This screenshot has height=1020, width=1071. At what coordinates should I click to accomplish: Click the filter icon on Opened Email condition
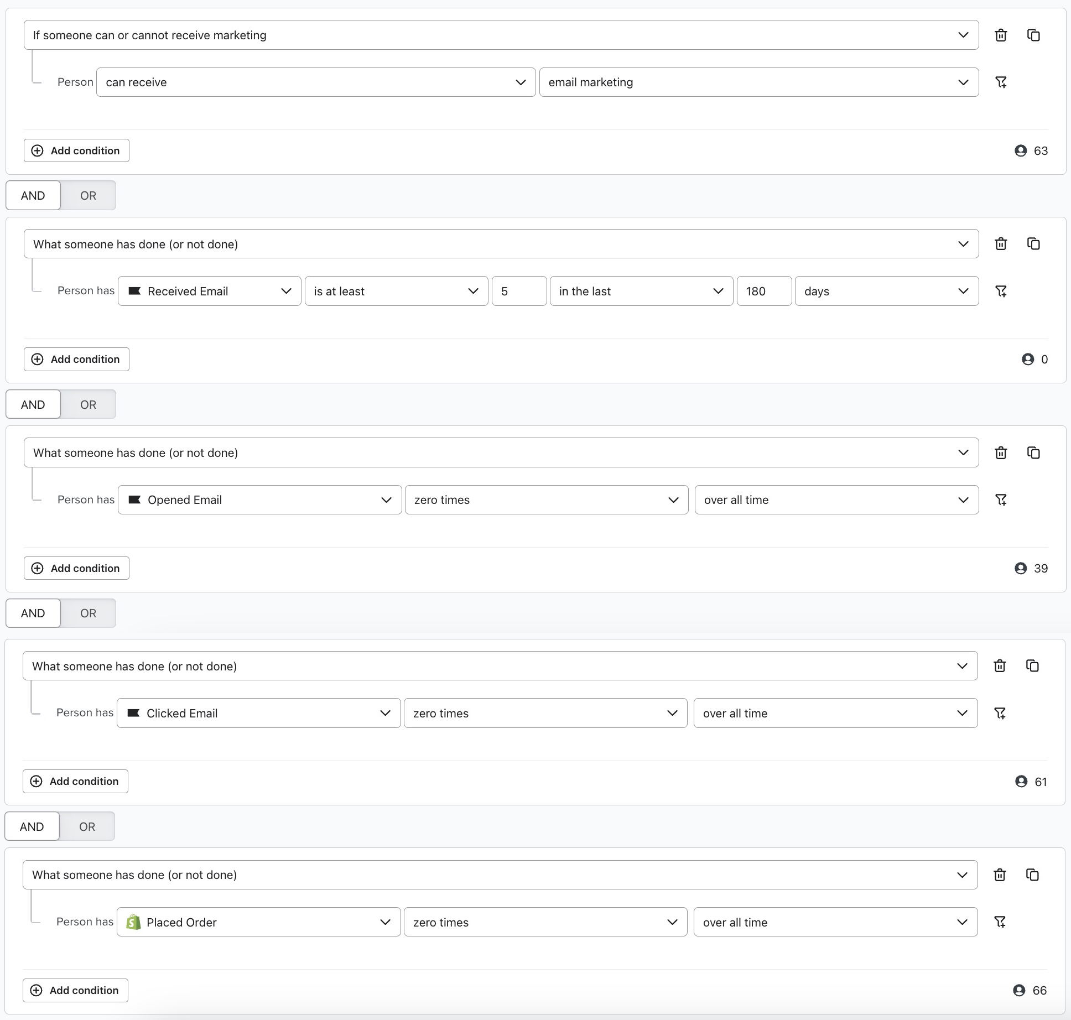(x=1001, y=499)
